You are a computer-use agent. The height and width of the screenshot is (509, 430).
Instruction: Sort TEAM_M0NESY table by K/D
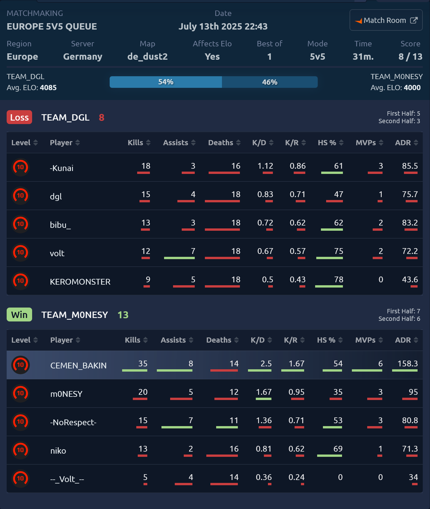pos(261,340)
